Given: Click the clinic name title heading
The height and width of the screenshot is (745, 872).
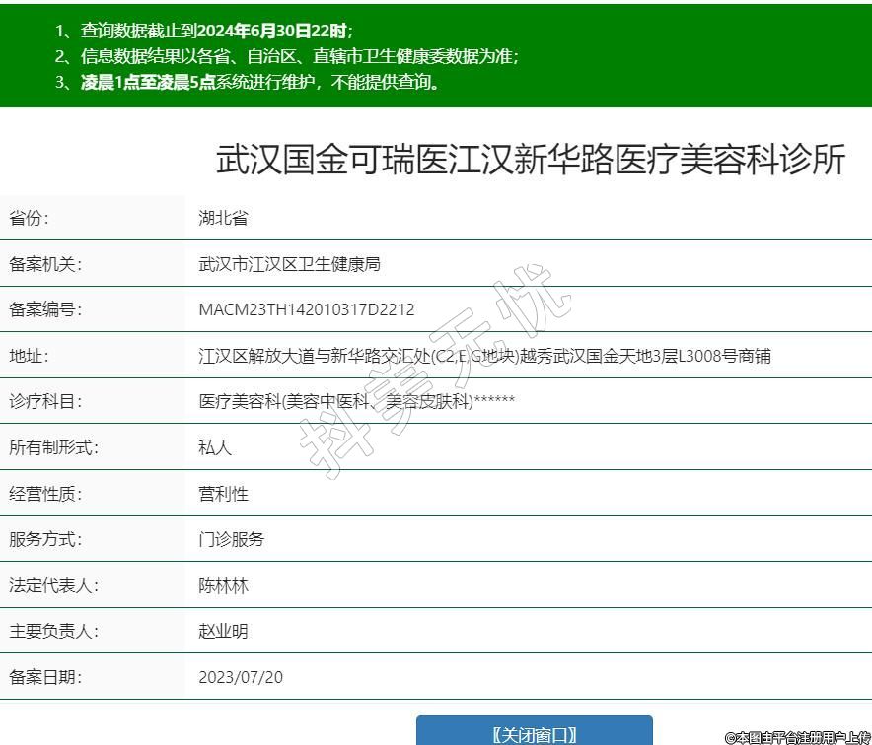Looking at the screenshot, I should 531,161.
